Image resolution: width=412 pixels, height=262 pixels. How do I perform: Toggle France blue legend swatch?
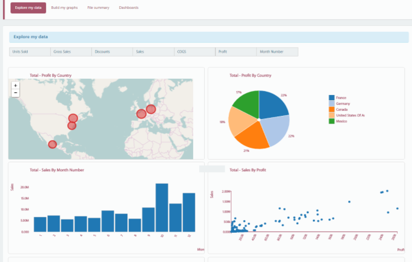point(332,98)
